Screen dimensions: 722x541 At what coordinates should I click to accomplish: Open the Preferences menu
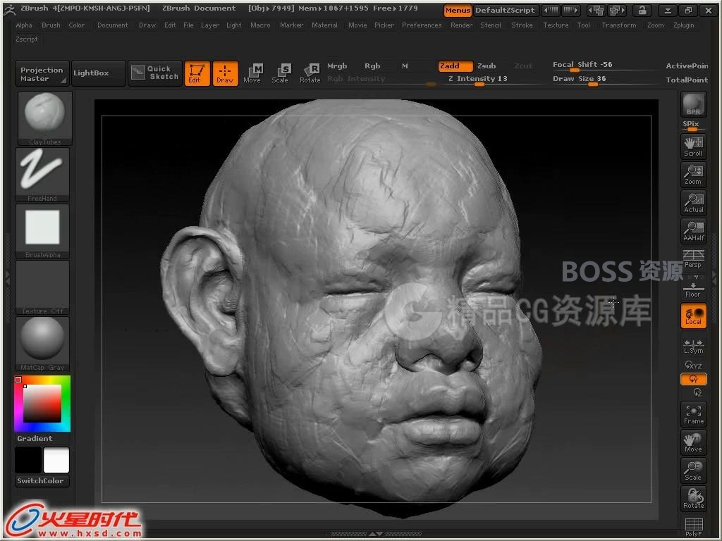pyautogui.click(x=422, y=25)
